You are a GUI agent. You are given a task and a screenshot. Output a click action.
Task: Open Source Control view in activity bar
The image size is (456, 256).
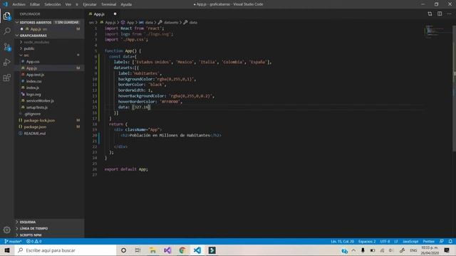pos(6,47)
